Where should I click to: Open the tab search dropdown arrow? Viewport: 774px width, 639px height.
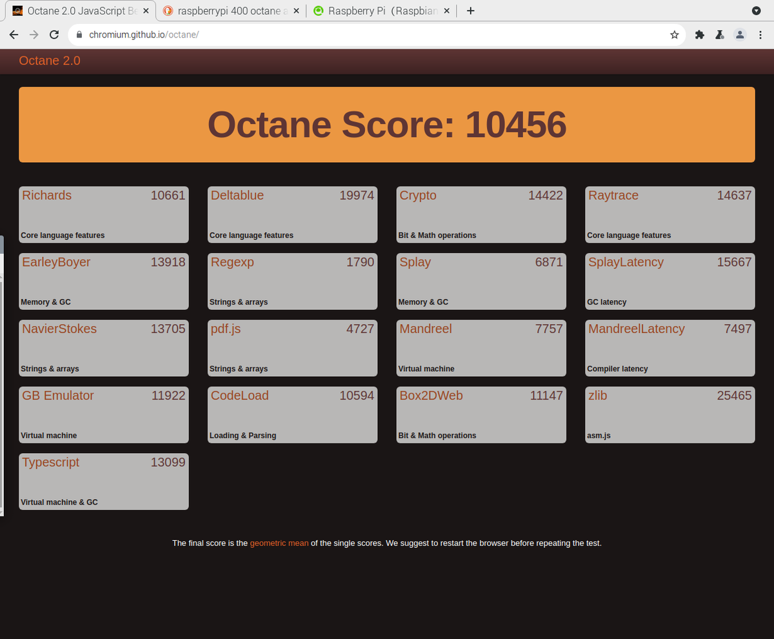[x=757, y=11]
